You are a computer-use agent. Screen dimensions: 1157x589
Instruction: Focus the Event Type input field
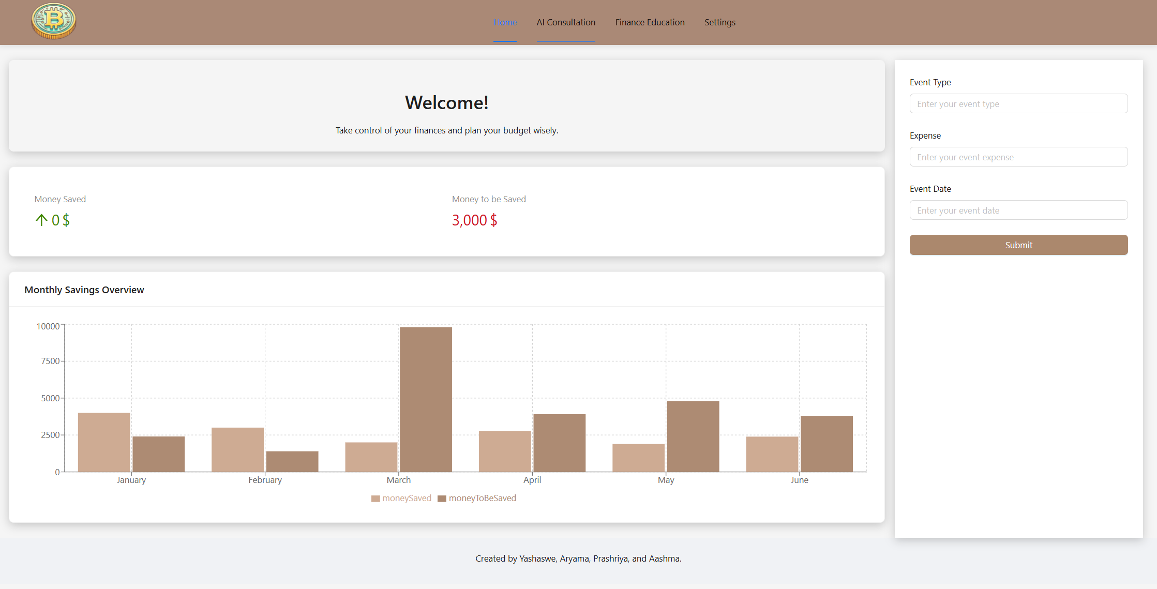[1018, 103]
